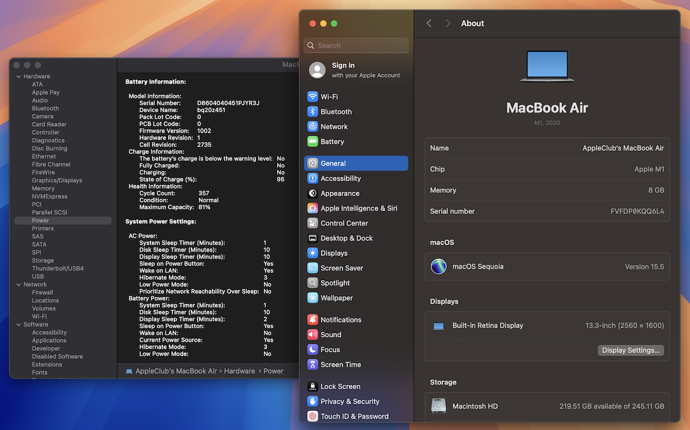Open the Desktop & Dock icon

click(313, 238)
